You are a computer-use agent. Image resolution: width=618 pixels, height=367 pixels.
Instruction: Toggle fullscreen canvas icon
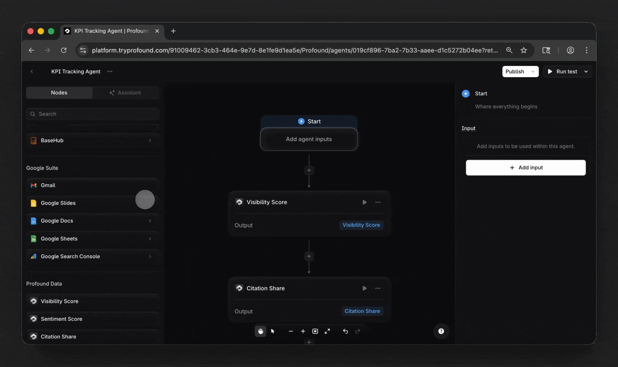[x=327, y=331]
